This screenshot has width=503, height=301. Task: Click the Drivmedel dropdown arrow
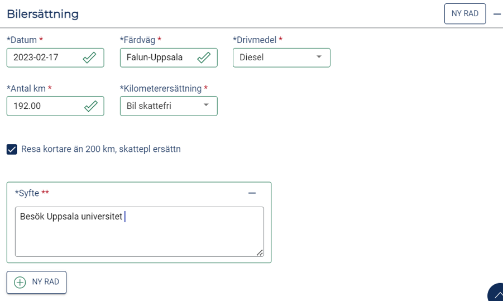(x=319, y=57)
